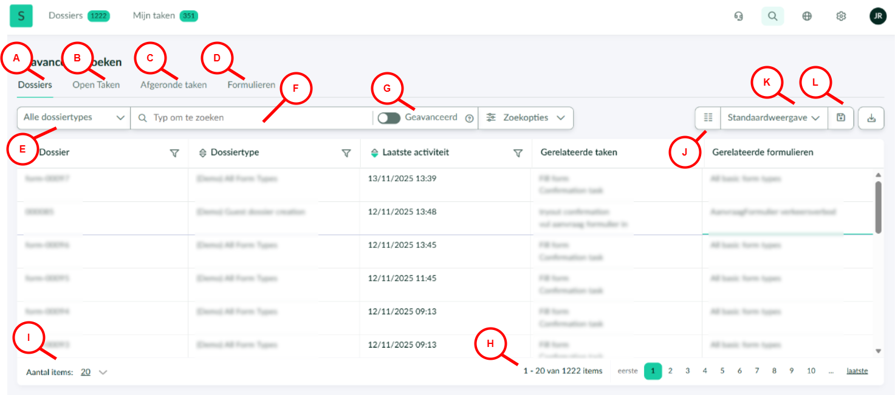Viewport: 895px width, 395px height.
Task: Go to the laatste page link
Action: coord(857,371)
